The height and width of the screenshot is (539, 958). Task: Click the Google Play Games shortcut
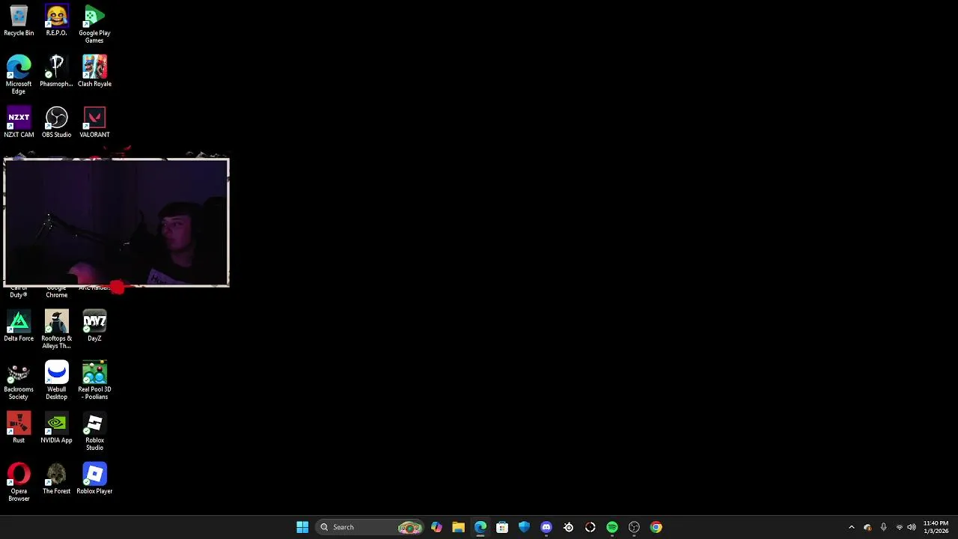point(94,24)
